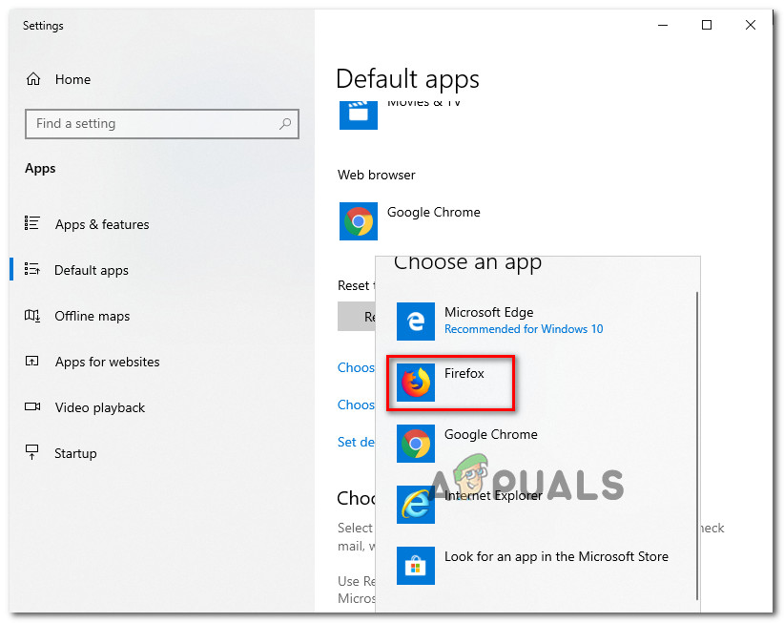Click the Offline maps icon
The image size is (784, 623).
(32, 316)
